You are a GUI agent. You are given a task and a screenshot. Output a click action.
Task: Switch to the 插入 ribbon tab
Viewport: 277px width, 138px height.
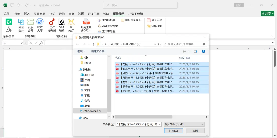27,14
